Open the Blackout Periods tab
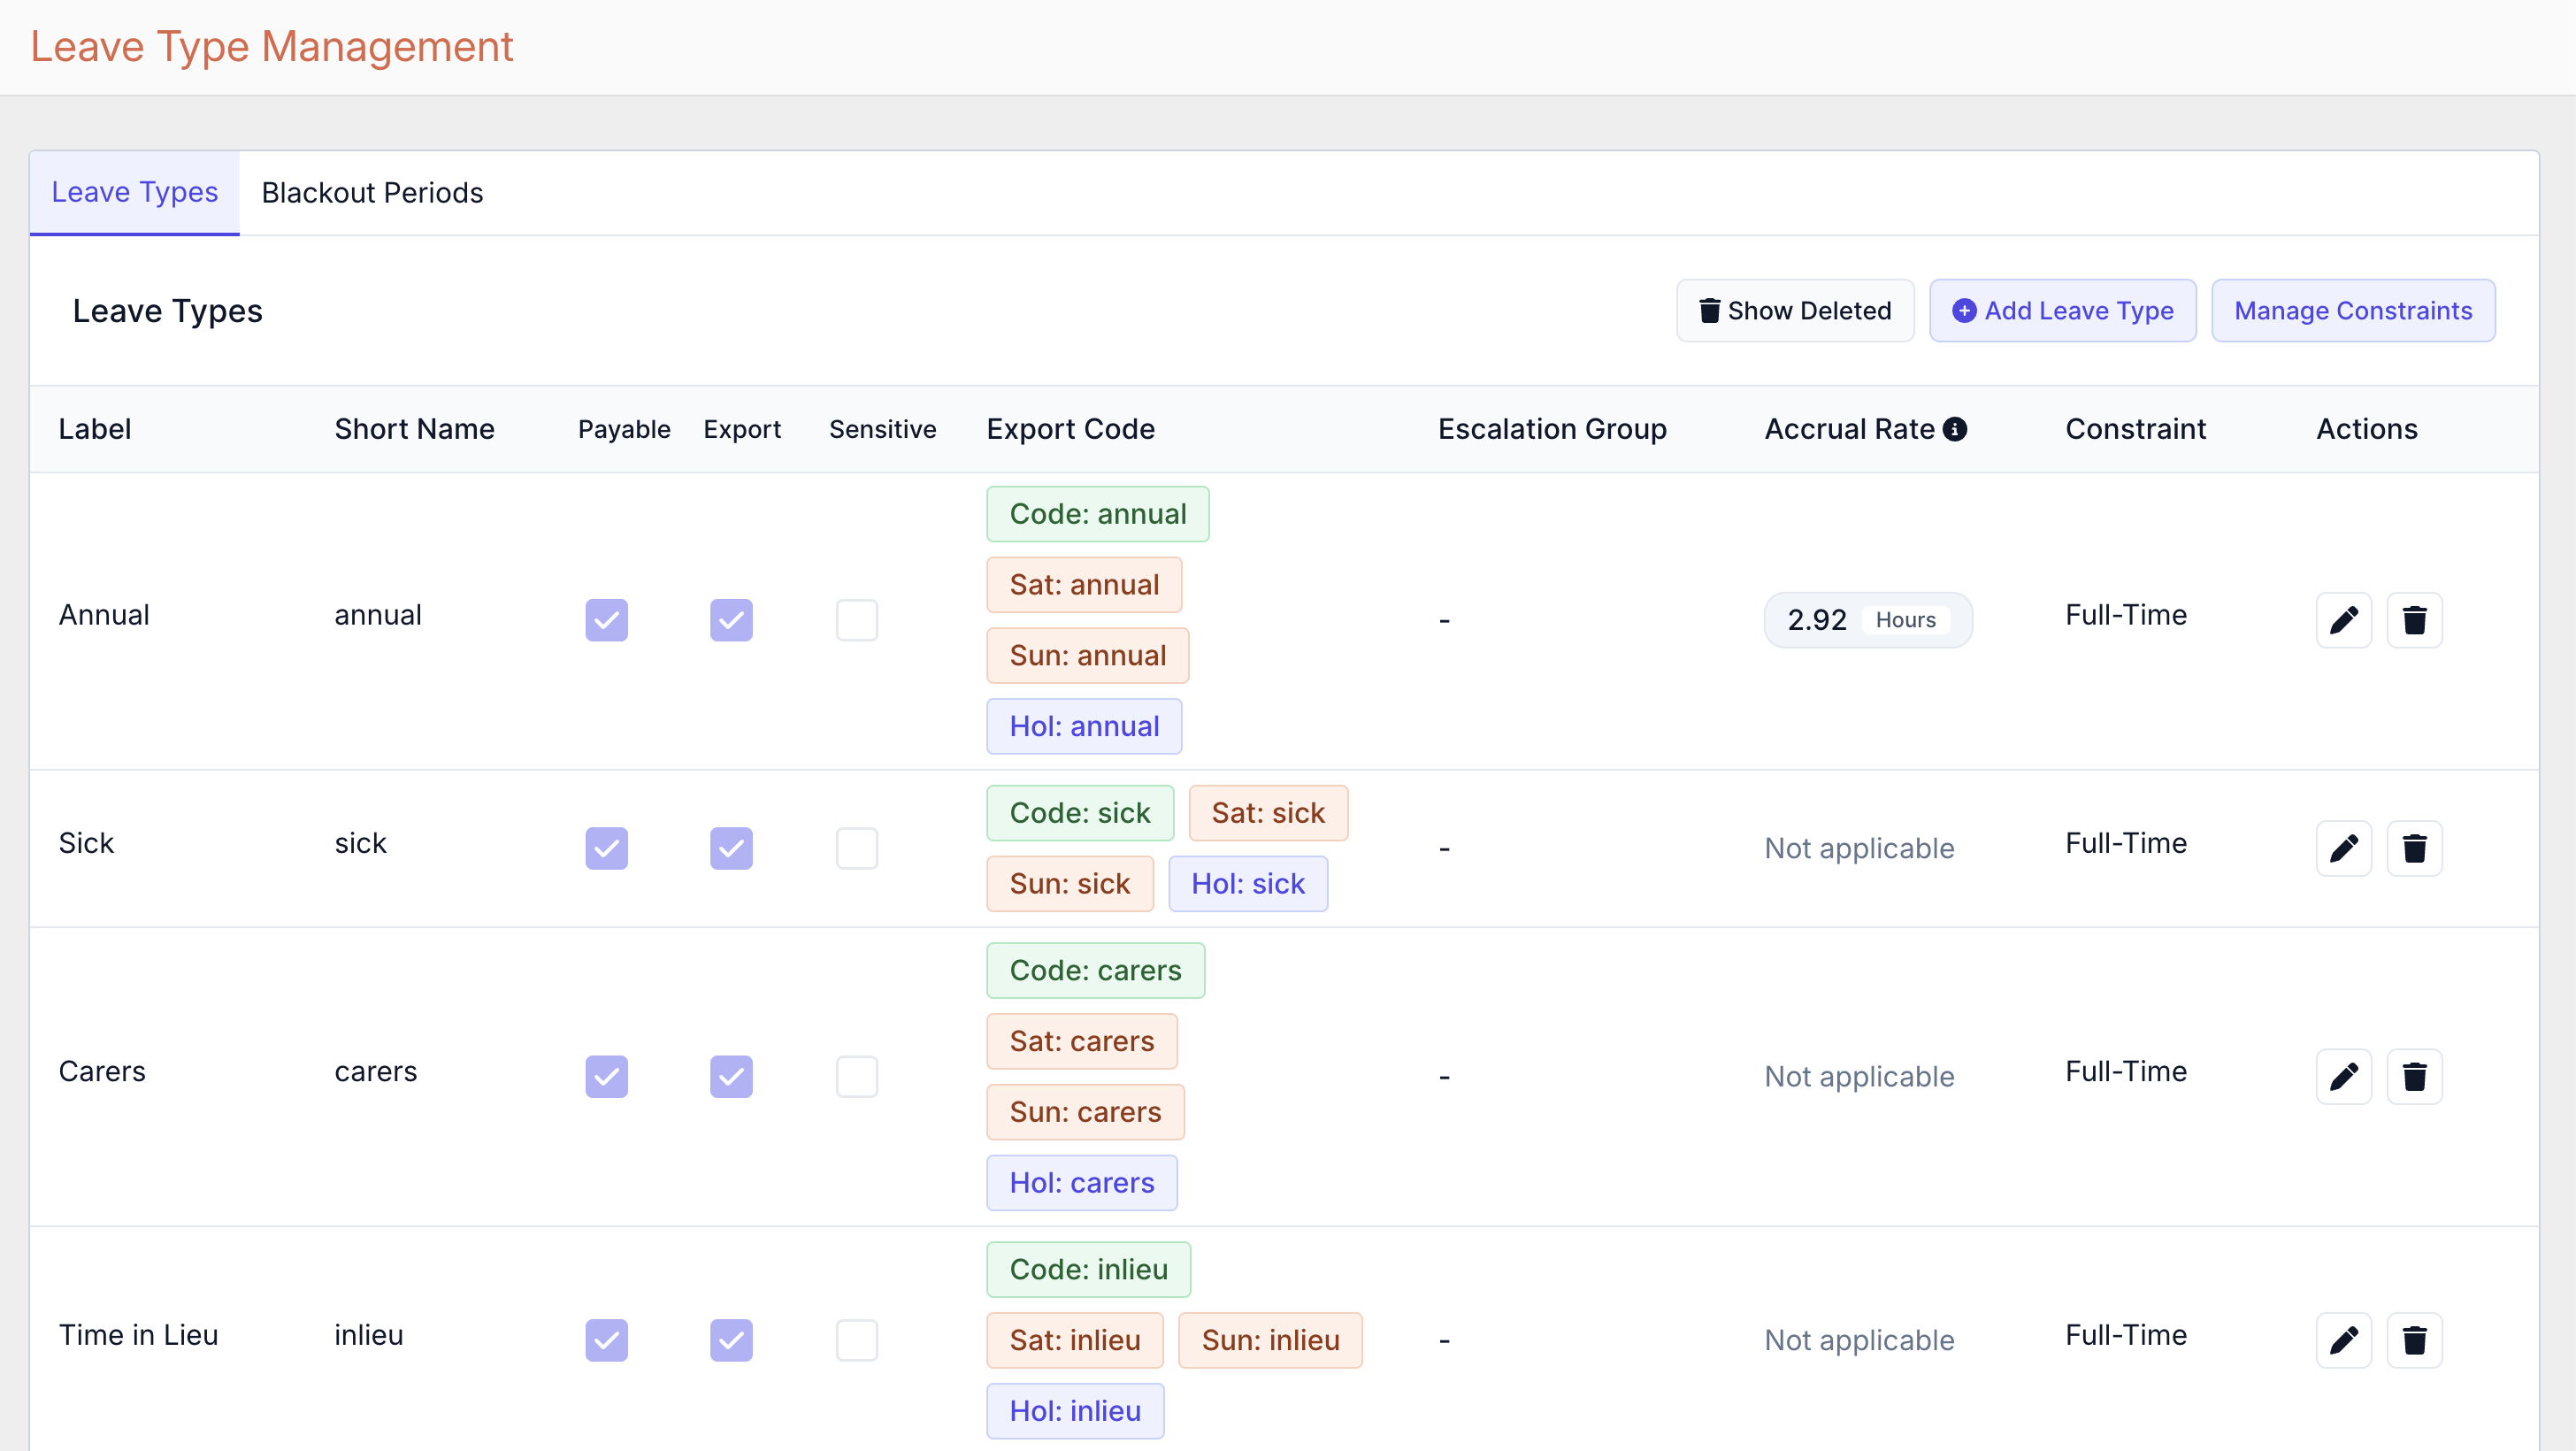The image size is (2576, 1451). tap(372, 193)
